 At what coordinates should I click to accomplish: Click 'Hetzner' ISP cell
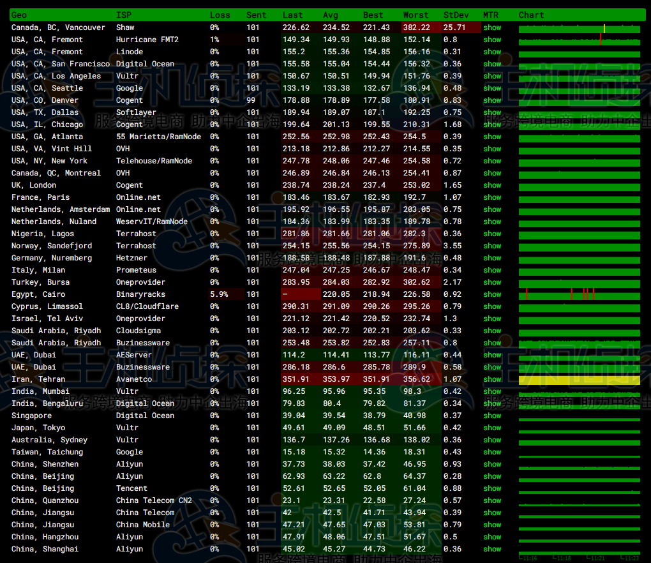point(131,257)
